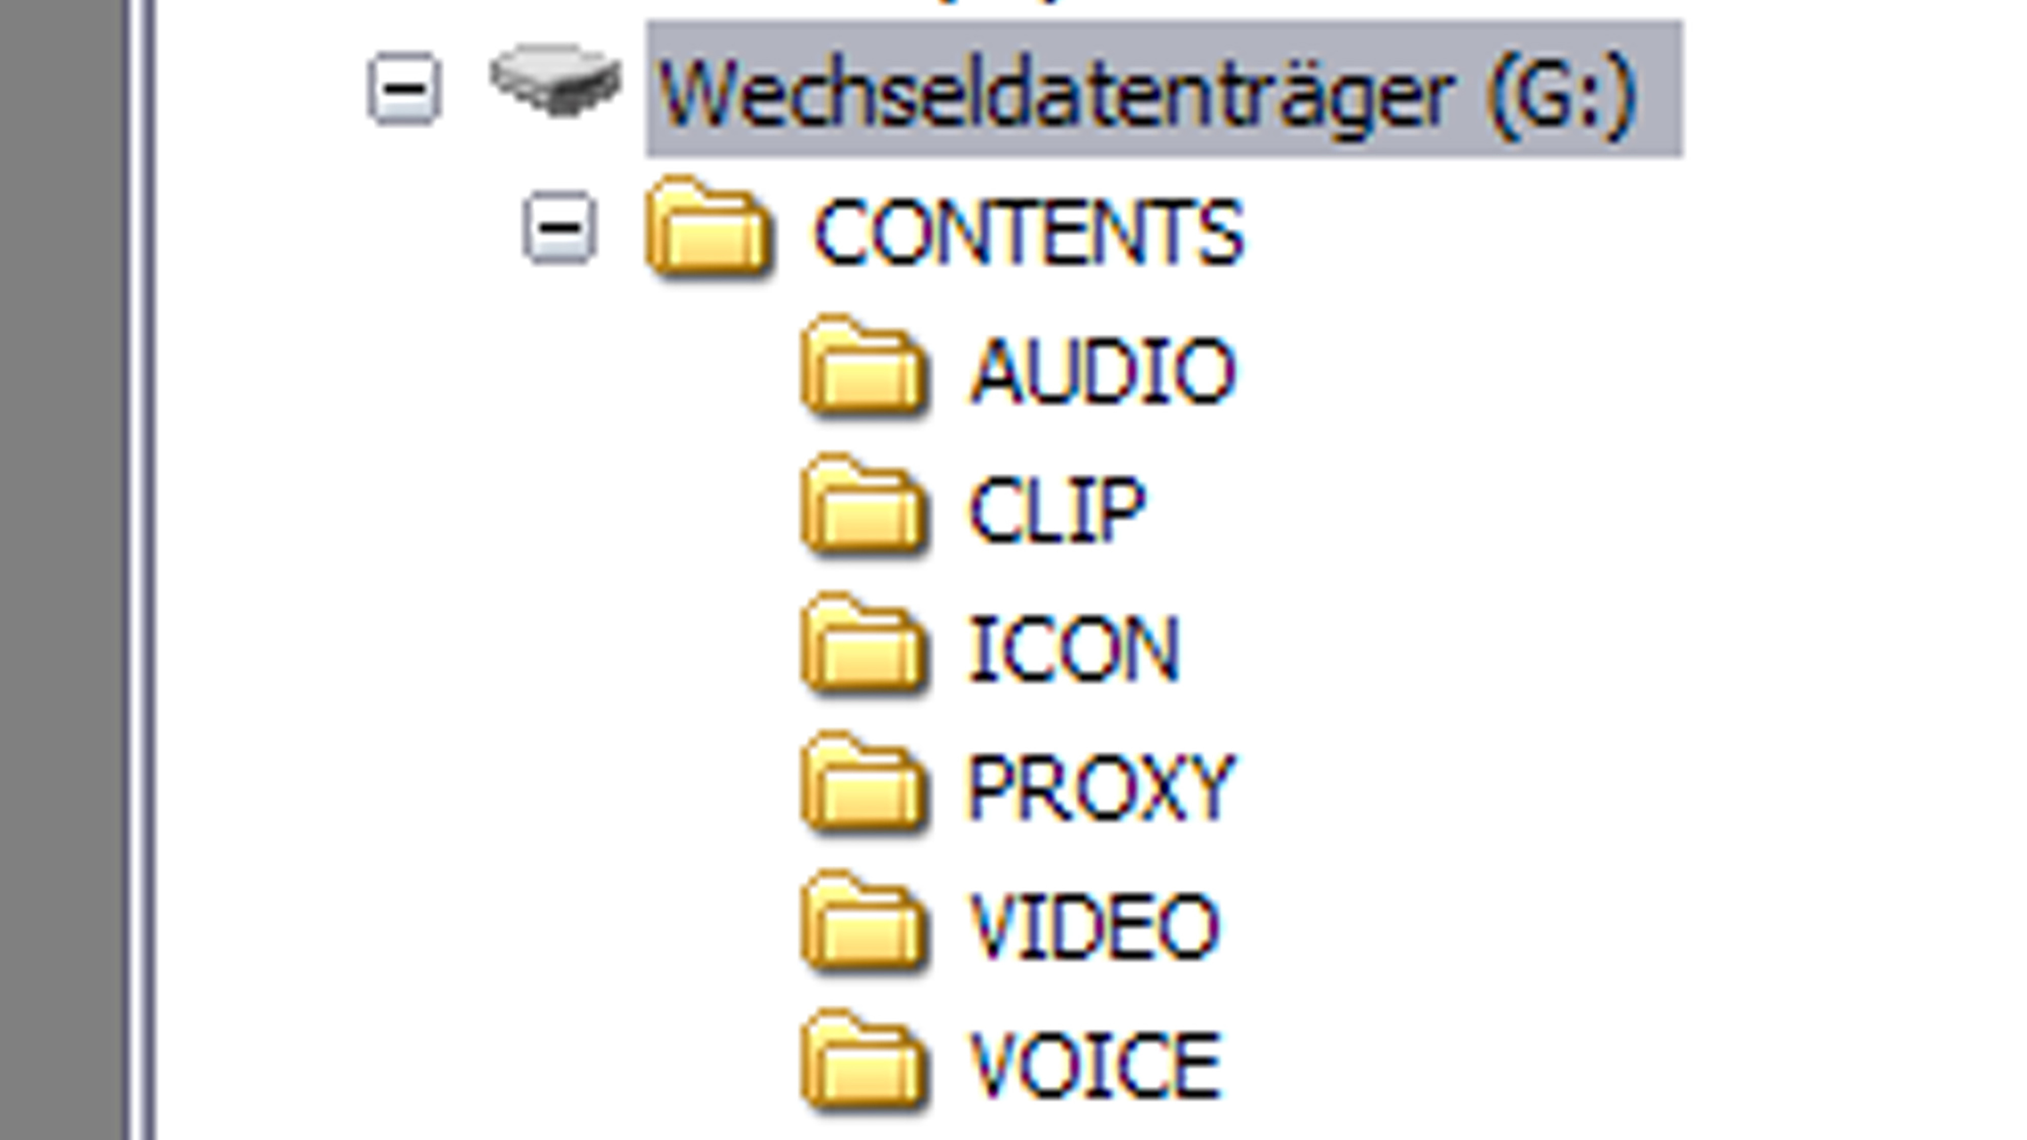The image size is (2027, 1140).
Task: Click the gray area outside the tree panel
Action: 61,569
